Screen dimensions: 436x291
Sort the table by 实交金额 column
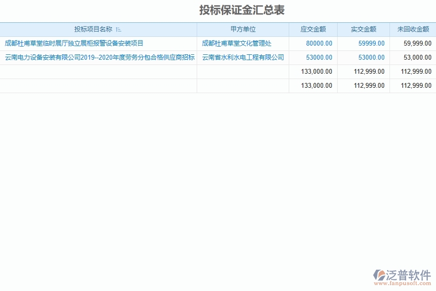tap(363, 29)
